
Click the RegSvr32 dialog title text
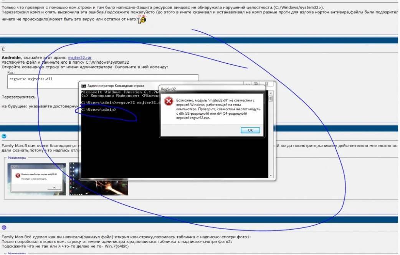(169, 89)
